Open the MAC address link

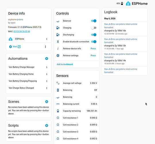(22, 32)
